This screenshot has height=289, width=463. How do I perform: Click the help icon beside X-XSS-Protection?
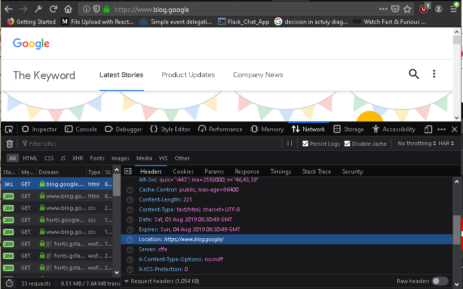130,270
